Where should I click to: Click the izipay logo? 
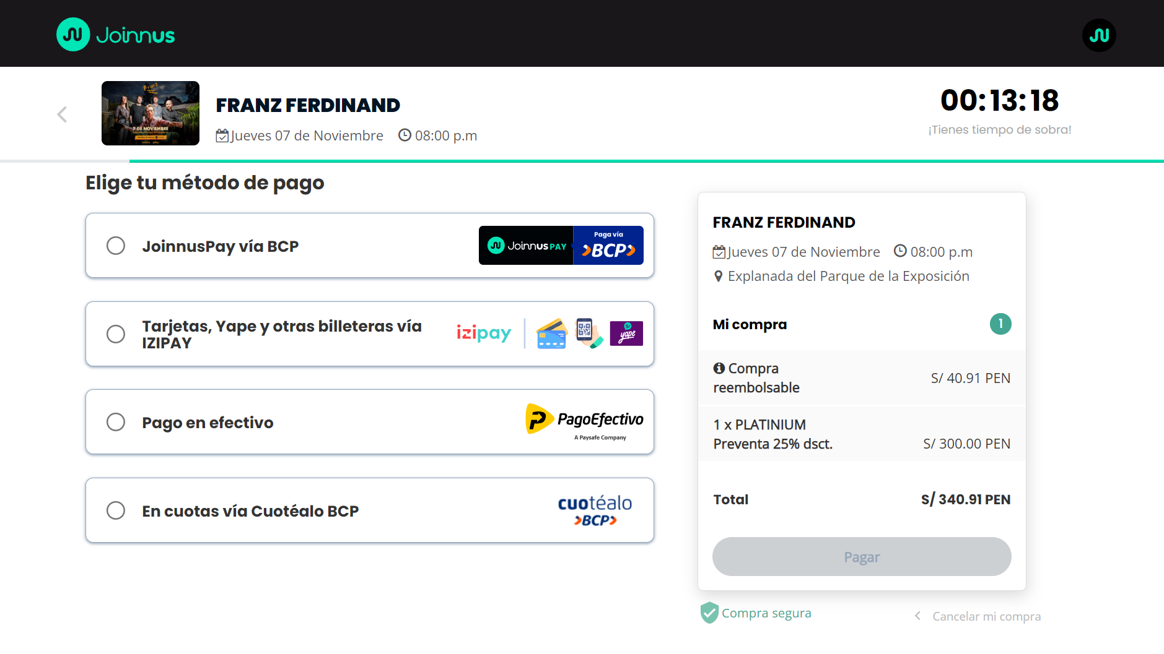pos(484,333)
